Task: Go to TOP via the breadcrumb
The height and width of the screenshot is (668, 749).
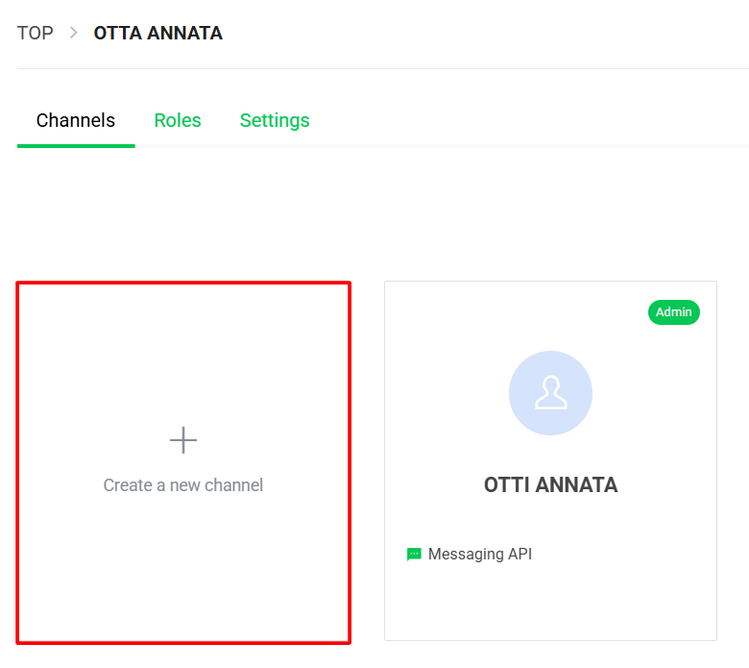Action: point(36,34)
